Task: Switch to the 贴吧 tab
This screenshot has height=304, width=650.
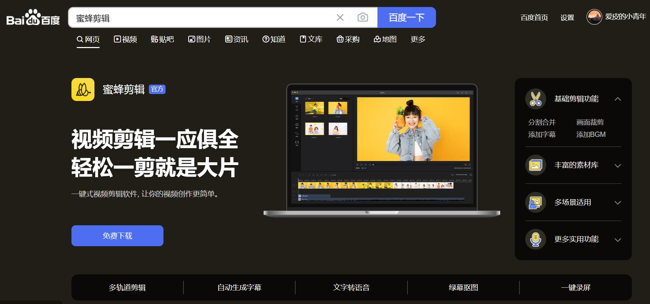Action: click(162, 39)
